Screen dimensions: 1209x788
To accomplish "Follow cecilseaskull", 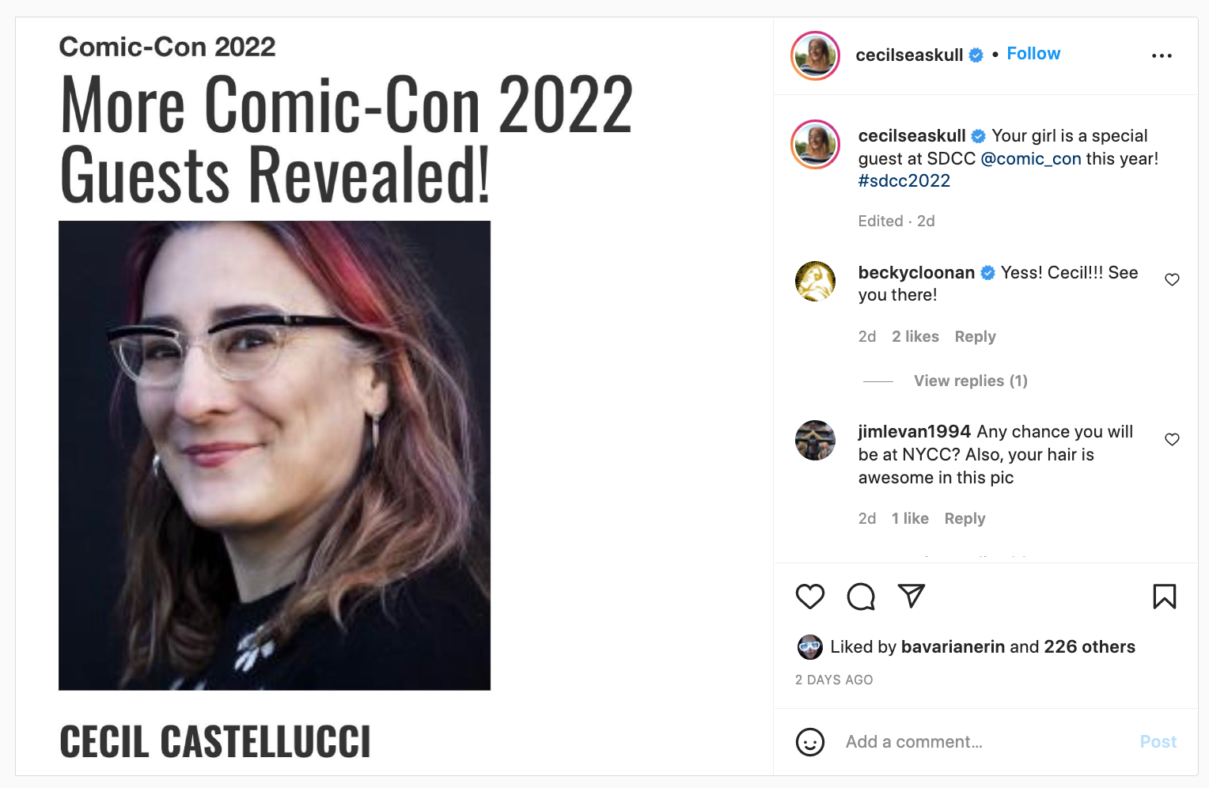I will tap(1033, 54).
